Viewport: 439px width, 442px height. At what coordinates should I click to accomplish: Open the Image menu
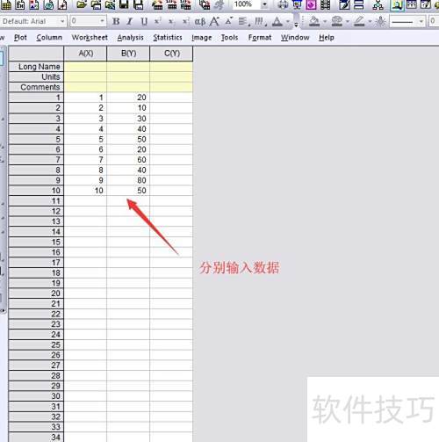[202, 38]
